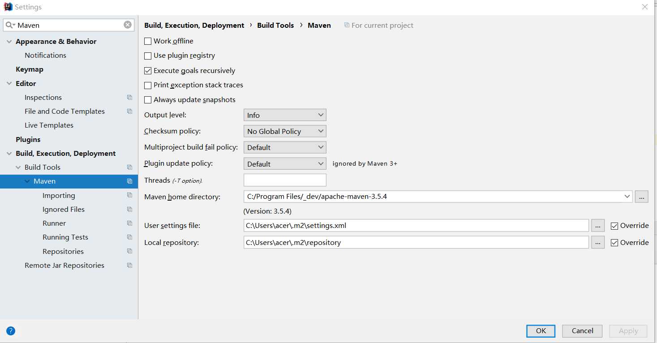Open help with the question mark icon
The image size is (657, 343).
(11, 331)
